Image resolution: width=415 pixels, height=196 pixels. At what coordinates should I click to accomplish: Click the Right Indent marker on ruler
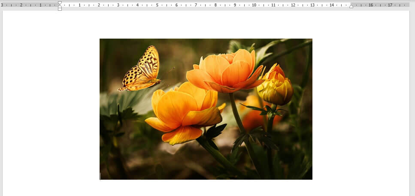[x=351, y=6]
